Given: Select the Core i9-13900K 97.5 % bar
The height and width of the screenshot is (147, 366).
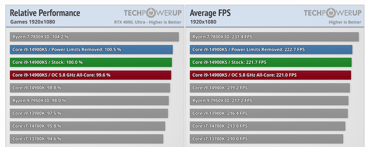Looking at the screenshot, I should point(89,113).
